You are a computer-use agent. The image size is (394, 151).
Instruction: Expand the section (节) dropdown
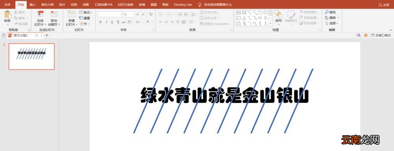pyautogui.click(x=84, y=24)
